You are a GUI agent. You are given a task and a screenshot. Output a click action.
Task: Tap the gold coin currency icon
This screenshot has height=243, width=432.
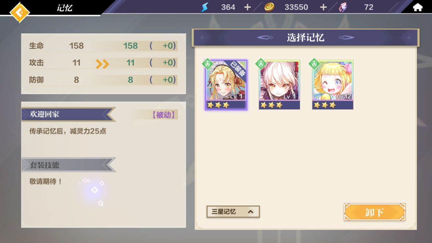pyautogui.click(x=269, y=7)
